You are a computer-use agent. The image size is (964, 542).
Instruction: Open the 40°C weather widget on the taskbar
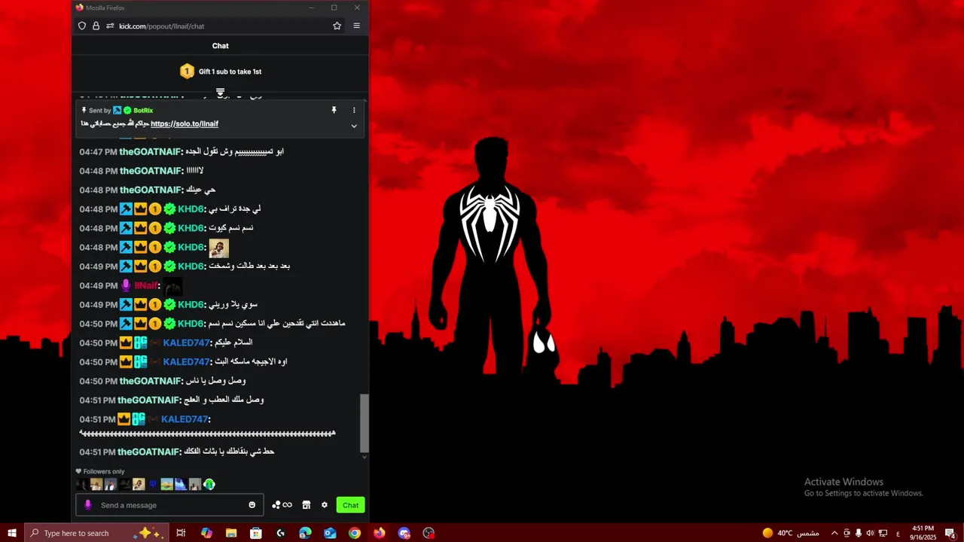click(x=791, y=533)
